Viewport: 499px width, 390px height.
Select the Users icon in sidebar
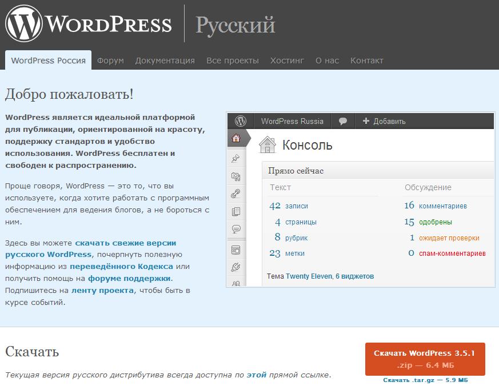(236, 283)
